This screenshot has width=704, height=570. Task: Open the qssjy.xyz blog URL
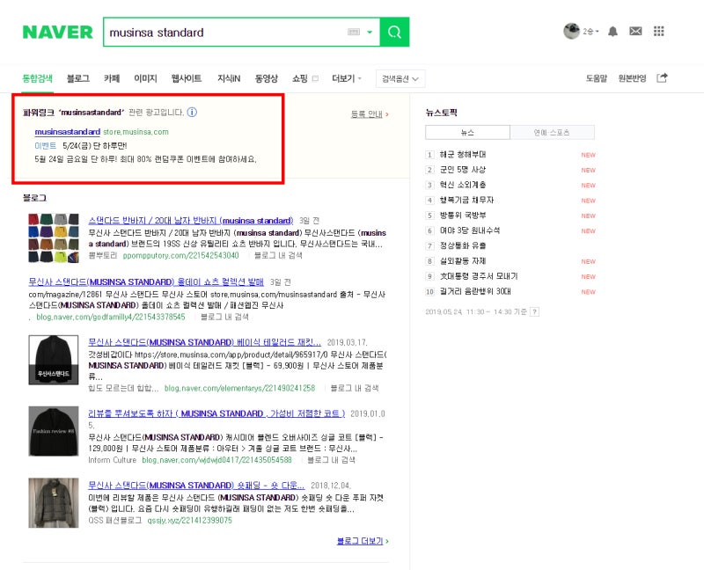pyautogui.click(x=189, y=521)
